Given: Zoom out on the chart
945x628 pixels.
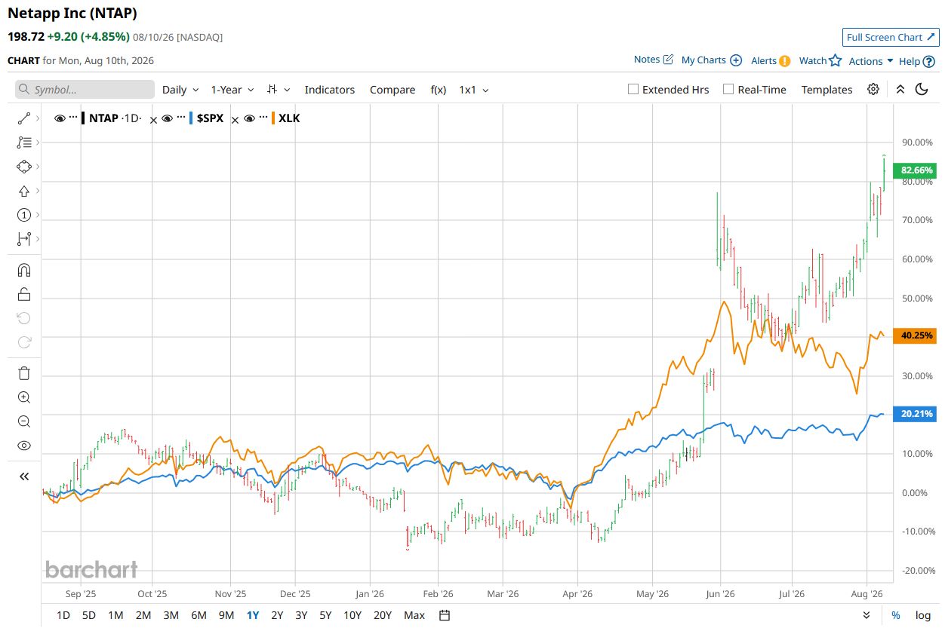Looking at the screenshot, I should point(23,421).
